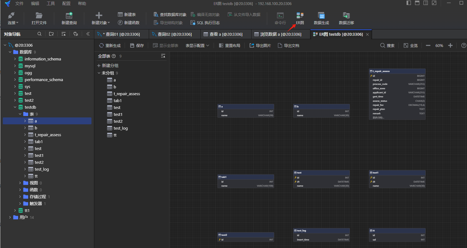The width and height of the screenshot is (467, 248).
Task: Collapse the 未分组 table group
Action: 99,73
